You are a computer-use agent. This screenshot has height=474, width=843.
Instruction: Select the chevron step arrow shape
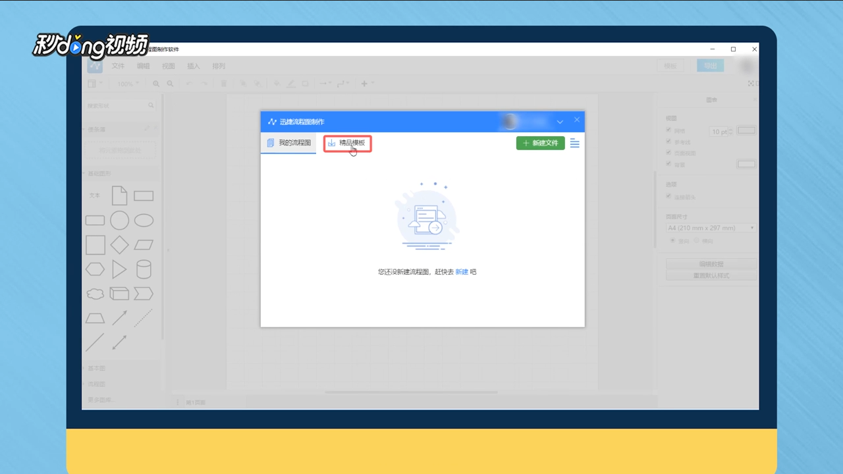pyautogui.click(x=144, y=294)
